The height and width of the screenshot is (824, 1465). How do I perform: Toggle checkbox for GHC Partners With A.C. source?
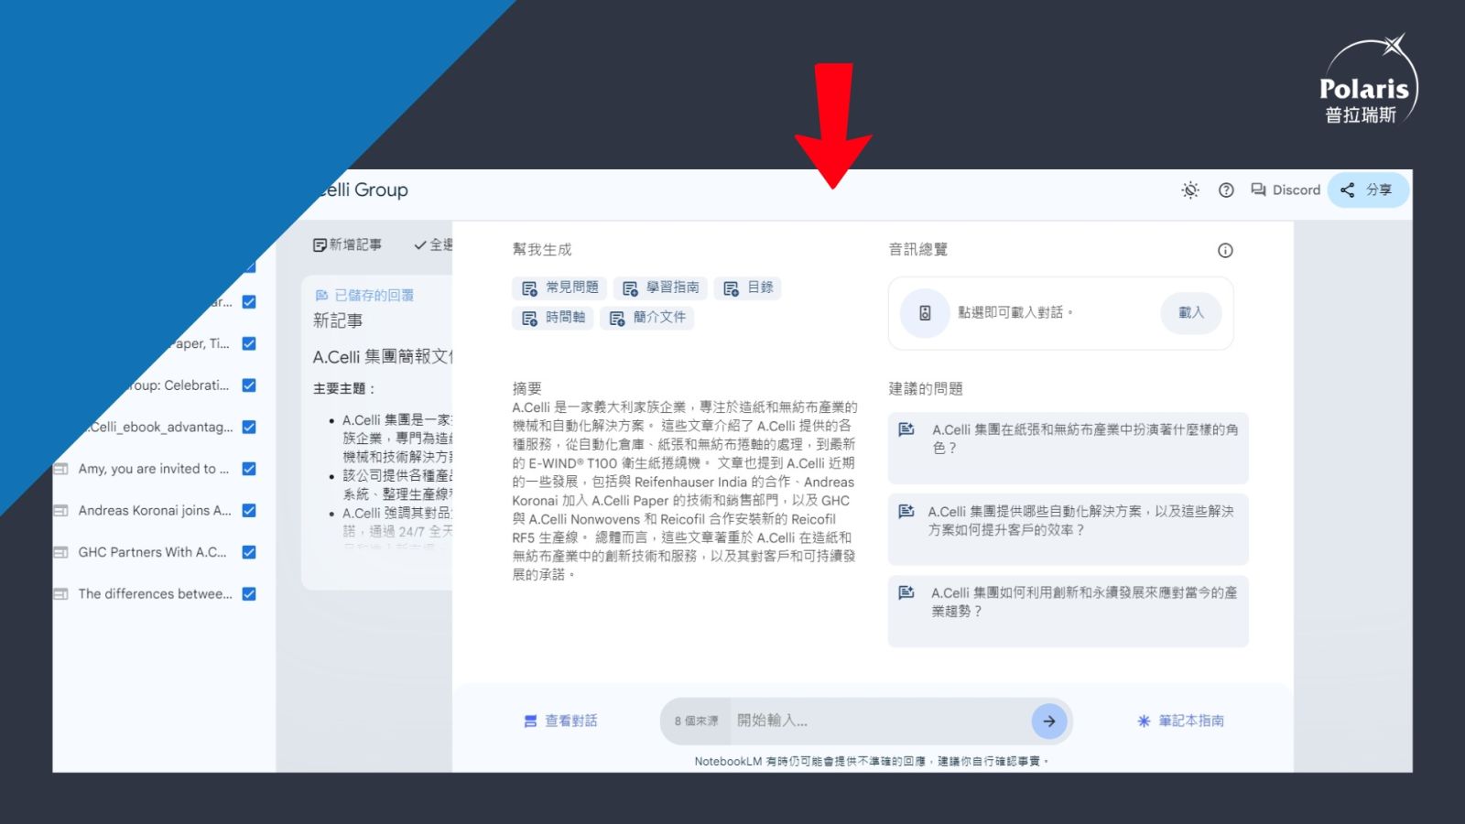click(x=249, y=552)
